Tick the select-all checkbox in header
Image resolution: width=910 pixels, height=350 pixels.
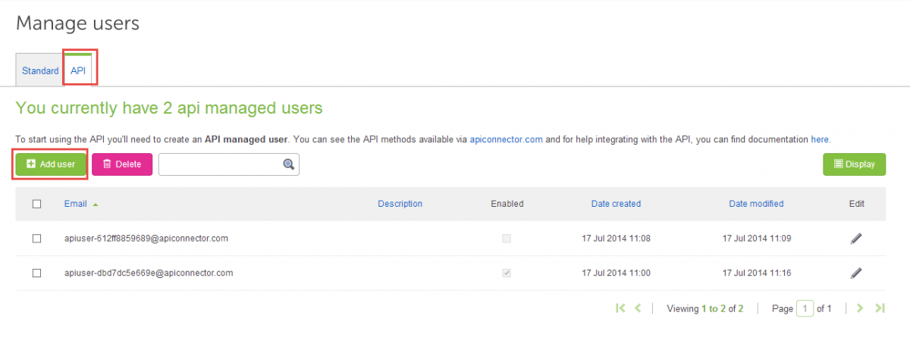click(x=36, y=204)
